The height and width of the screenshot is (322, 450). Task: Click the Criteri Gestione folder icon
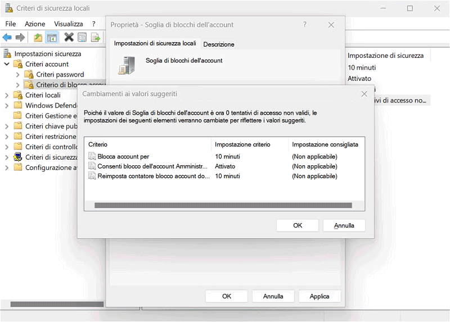18,116
